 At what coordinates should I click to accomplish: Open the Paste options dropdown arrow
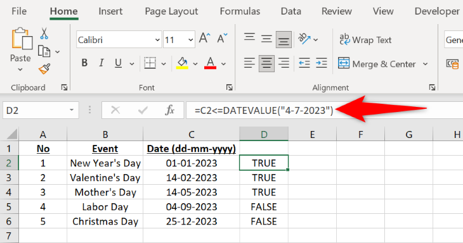(x=20, y=70)
